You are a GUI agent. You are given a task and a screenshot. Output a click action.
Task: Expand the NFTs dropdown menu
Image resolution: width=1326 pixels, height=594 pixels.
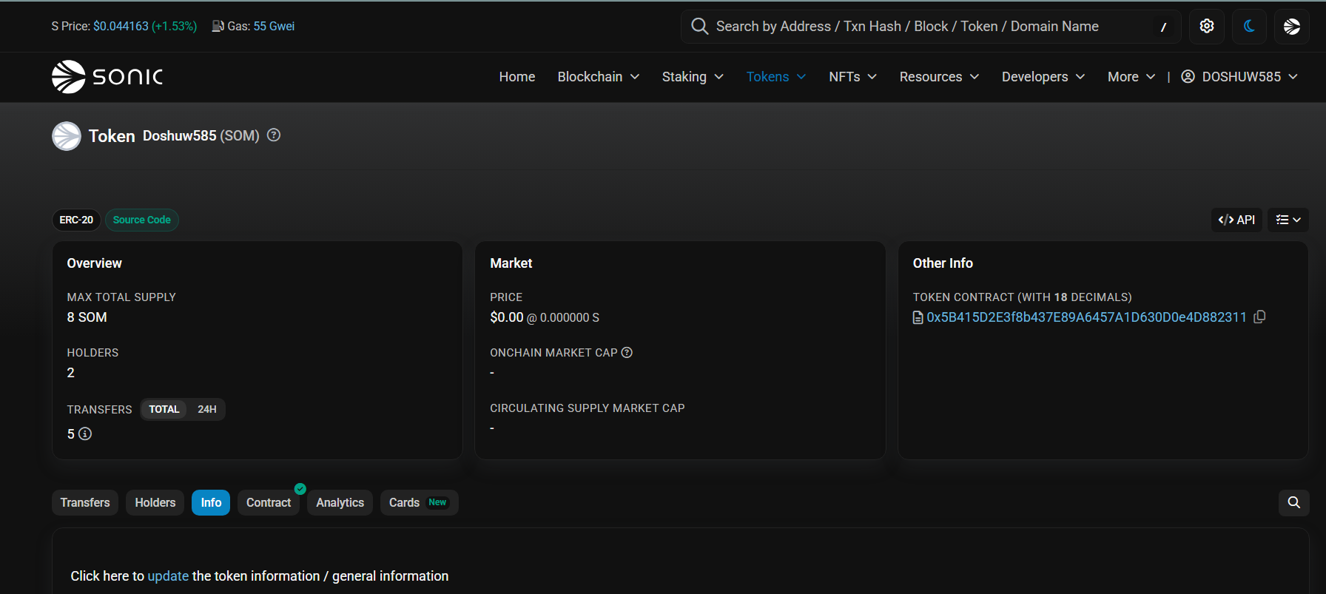pos(852,77)
